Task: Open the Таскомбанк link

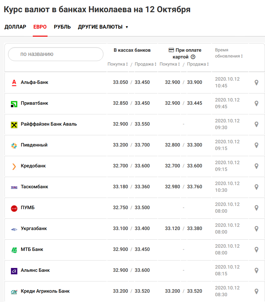Action: [34, 187]
